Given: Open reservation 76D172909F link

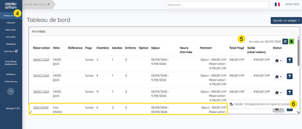Looking at the screenshot, I should (x=41, y=108).
